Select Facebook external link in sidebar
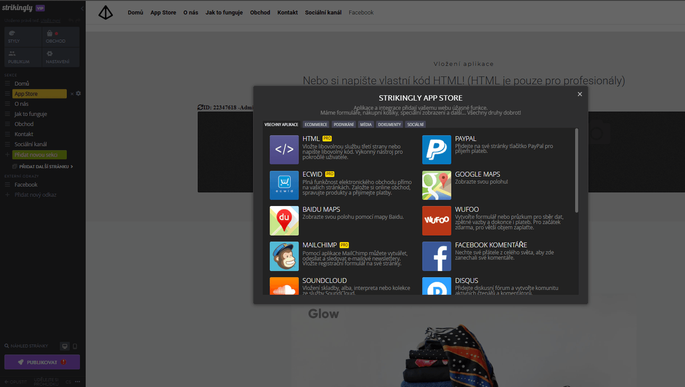Viewport: 685px width, 387px height. tap(26, 184)
